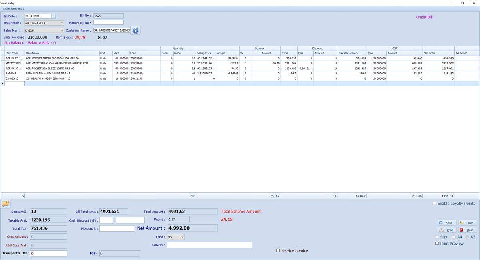Open the Sales Man dropdown list

coord(62,30)
